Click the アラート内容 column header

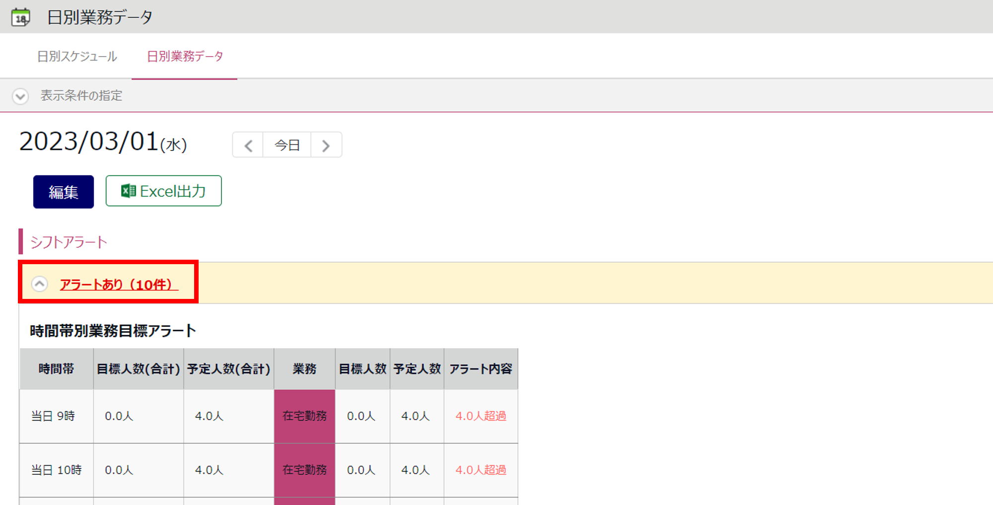tap(481, 369)
